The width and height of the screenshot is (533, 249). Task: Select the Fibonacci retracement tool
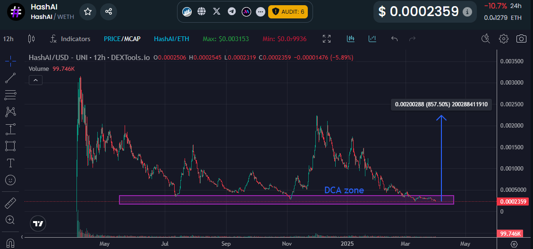pos(10,95)
